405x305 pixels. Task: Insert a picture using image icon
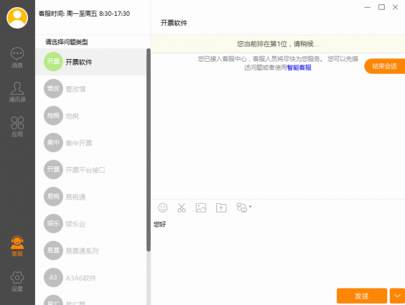coord(201,207)
